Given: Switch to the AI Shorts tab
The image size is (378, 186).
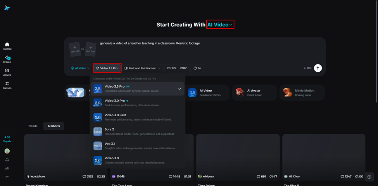Looking at the screenshot, I should [x=54, y=126].
